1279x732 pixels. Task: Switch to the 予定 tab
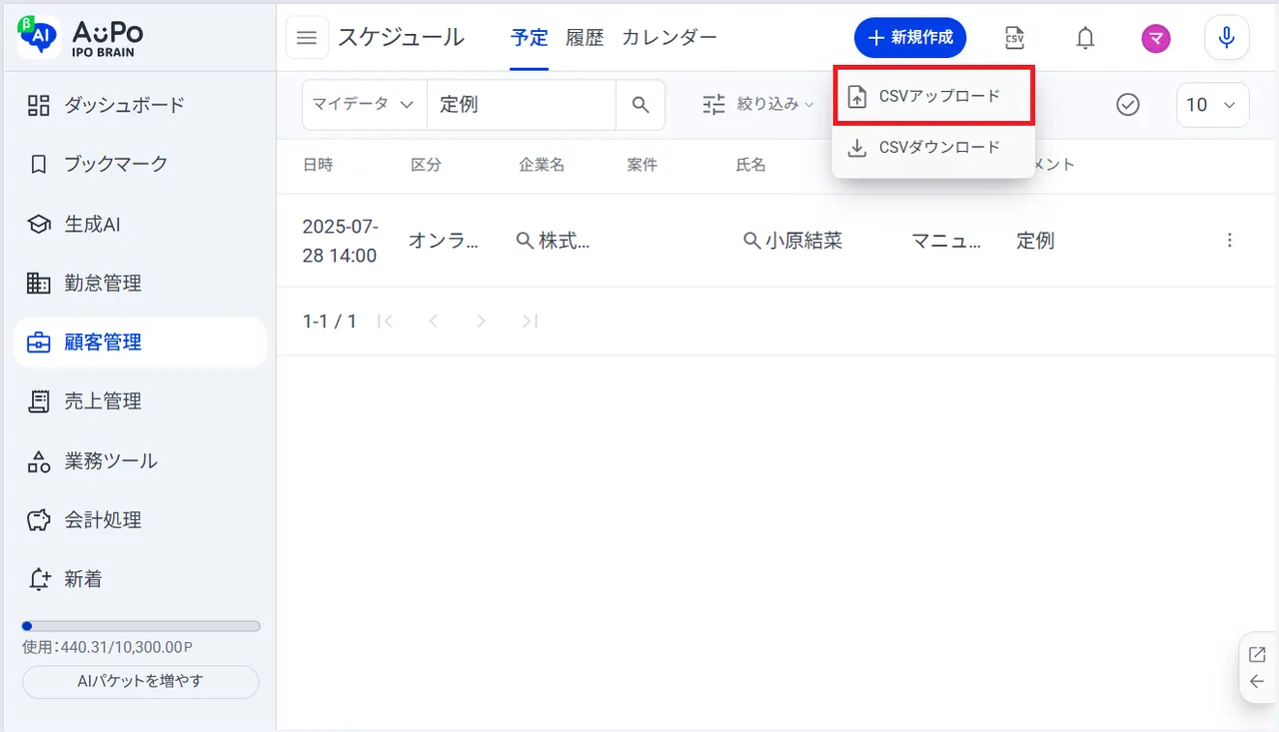point(530,38)
